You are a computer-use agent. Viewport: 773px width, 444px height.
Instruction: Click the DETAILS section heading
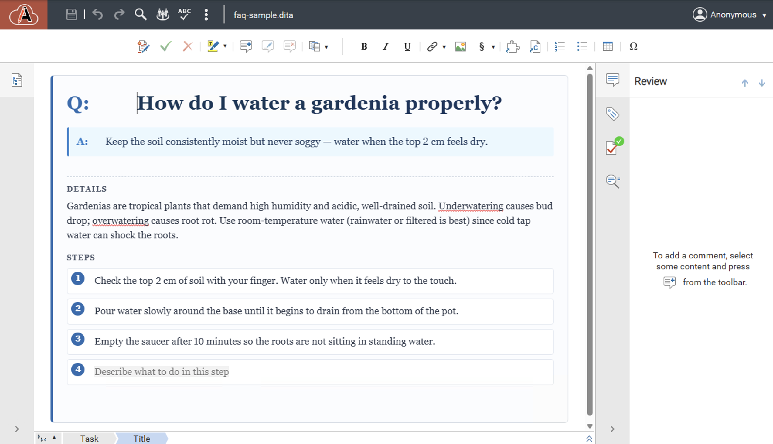click(87, 189)
